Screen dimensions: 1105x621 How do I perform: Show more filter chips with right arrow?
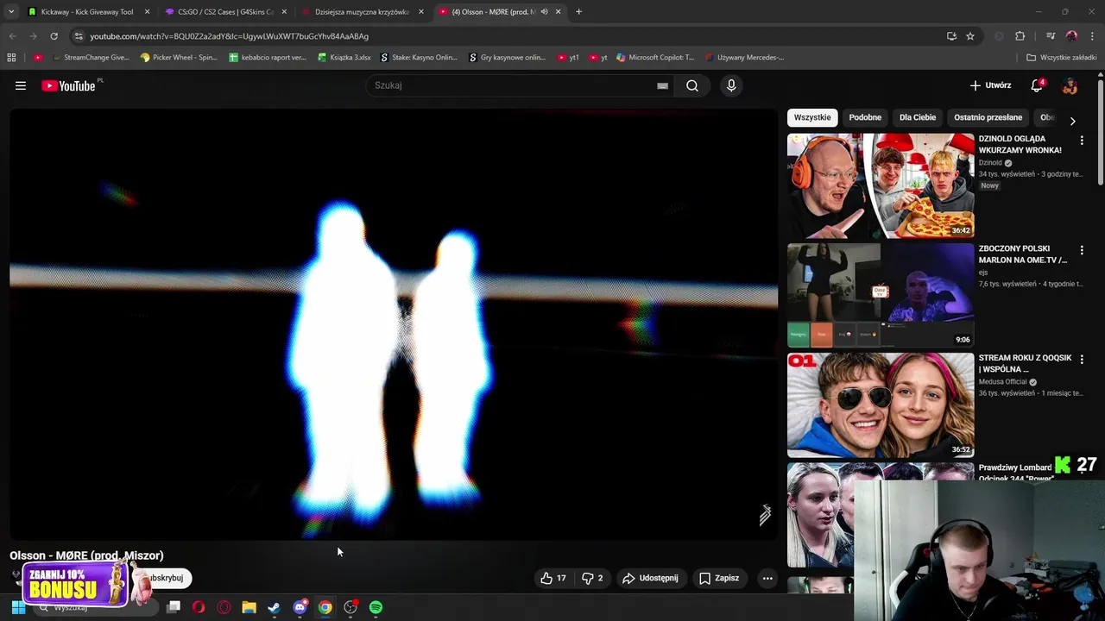[1072, 121]
